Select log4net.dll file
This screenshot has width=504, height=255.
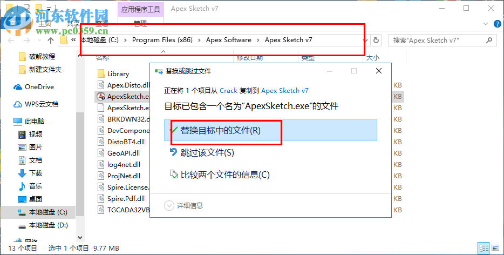tap(124, 165)
